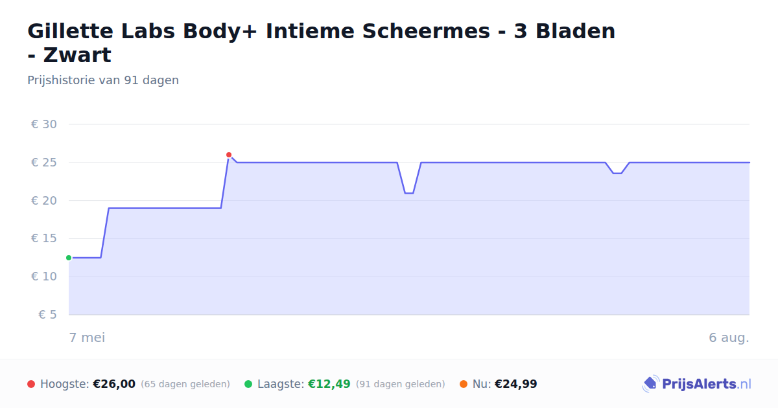Image resolution: width=778 pixels, height=408 pixels.
Task: Click the green Laagste legend dot
Action: (248, 384)
